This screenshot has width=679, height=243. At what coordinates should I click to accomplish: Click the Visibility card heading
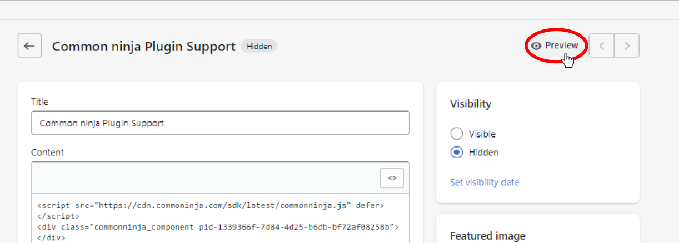click(471, 104)
